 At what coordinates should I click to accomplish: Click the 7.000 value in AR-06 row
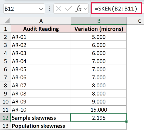click(x=99, y=77)
